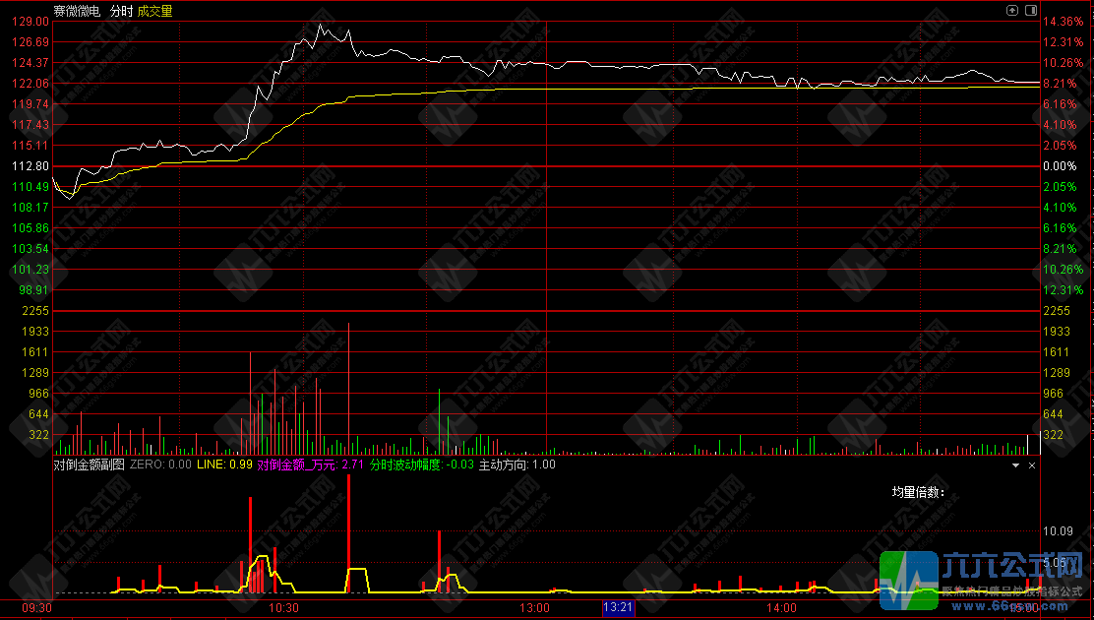Click the 对倒金额副图 indicator name

coord(89,465)
